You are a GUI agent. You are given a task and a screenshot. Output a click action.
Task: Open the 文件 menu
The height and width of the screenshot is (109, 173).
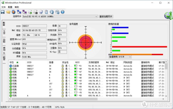3,7
